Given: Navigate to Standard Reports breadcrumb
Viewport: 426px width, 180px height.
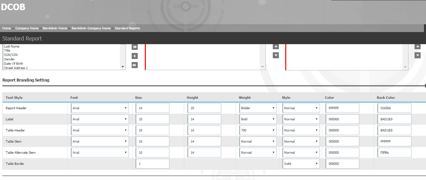Looking at the screenshot, I should [127, 28].
